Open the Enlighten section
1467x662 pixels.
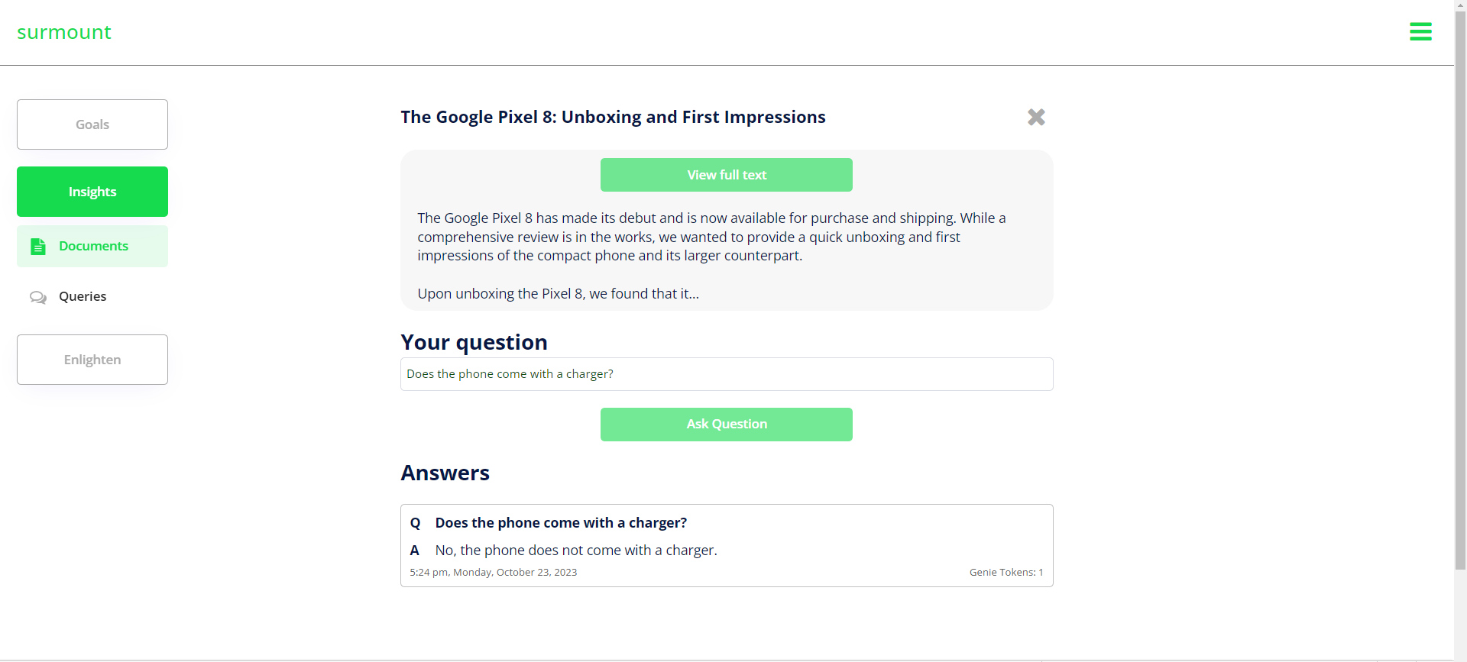(92, 360)
